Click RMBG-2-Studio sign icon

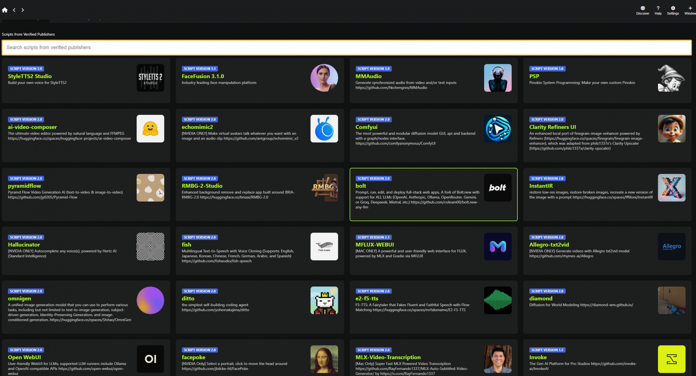[x=324, y=188]
